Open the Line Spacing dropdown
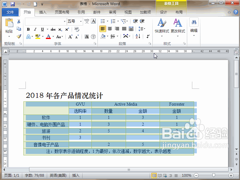Image resolution: width=240 pixels, height=180 pixels. (x=142, y=28)
